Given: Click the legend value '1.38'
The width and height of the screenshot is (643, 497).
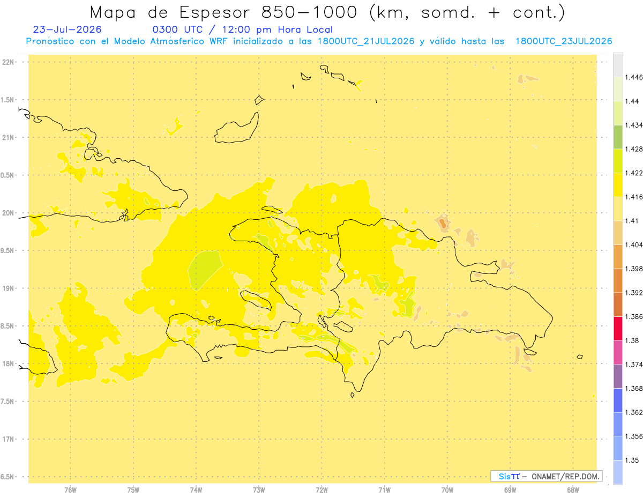Looking at the screenshot, I should (632, 340).
